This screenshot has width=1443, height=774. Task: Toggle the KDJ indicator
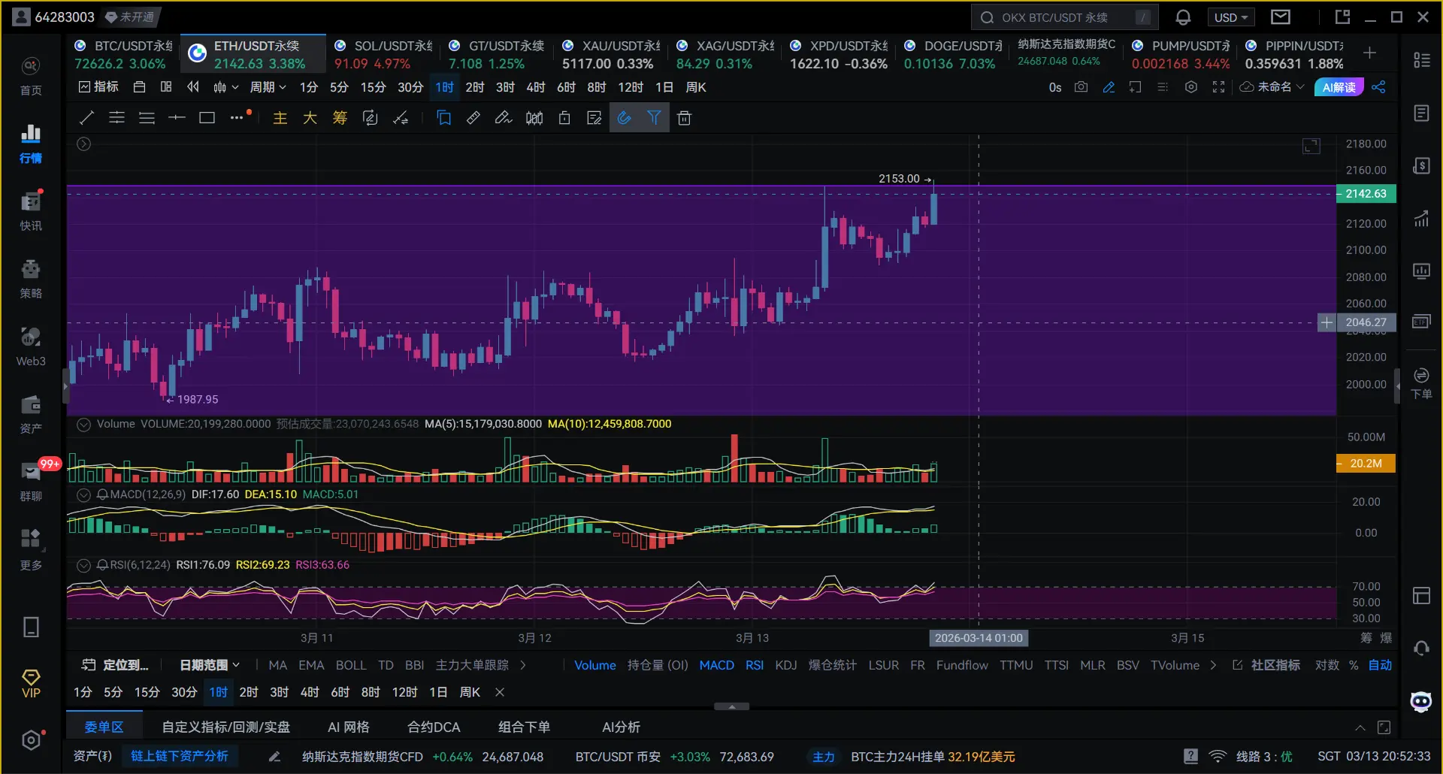click(786, 665)
